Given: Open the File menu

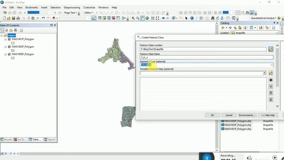Looking at the screenshot, I should (x=4, y=8).
